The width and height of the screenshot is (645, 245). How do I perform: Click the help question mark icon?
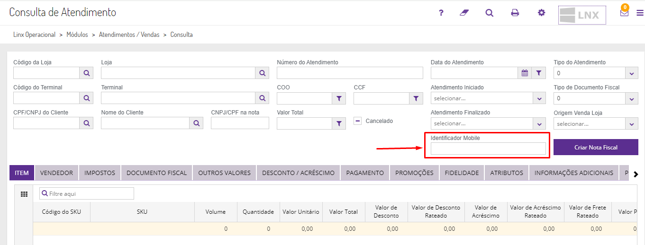click(441, 13)
